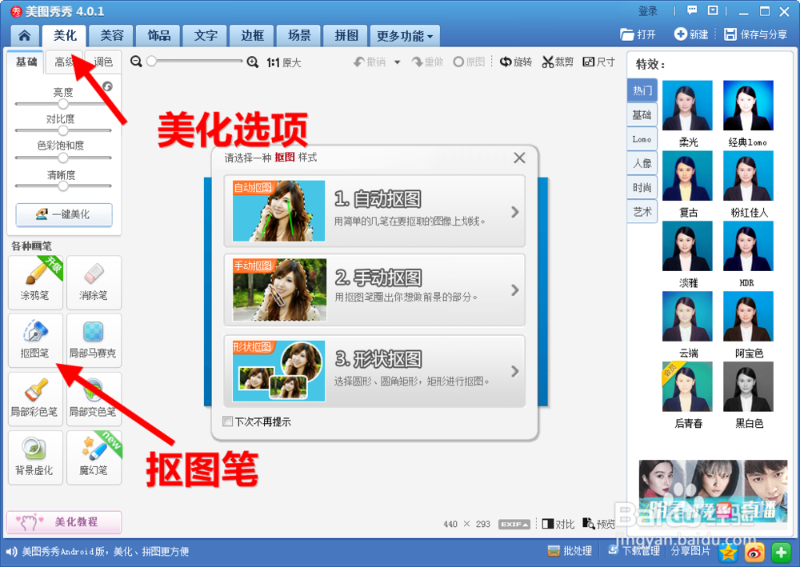
Task: Open the dropdown menu icon in the title bar
Action: click(x=713, y=10)
